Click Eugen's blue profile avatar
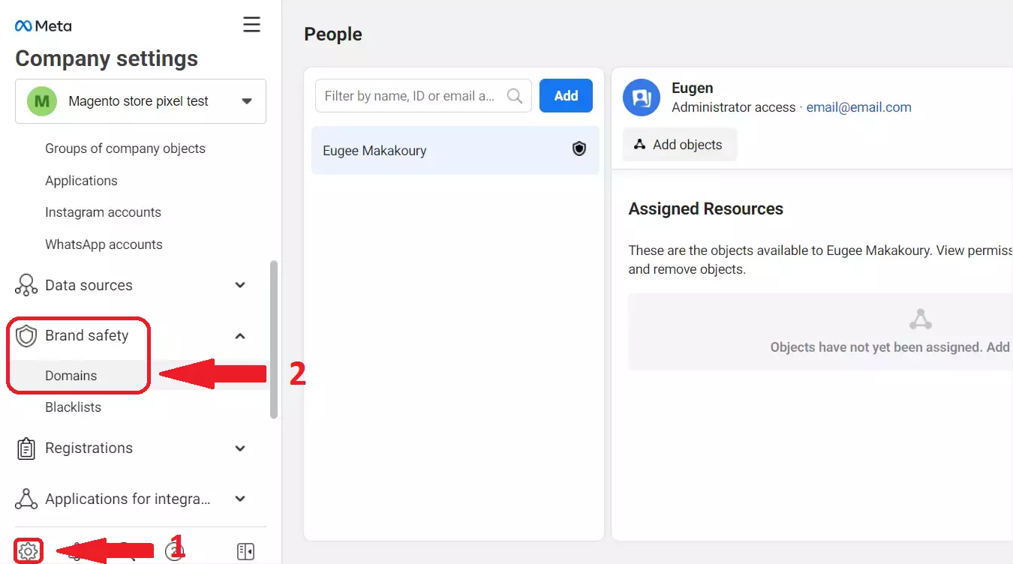The image size is (1013, 564). pyautogui.click(x=642, y=97)
